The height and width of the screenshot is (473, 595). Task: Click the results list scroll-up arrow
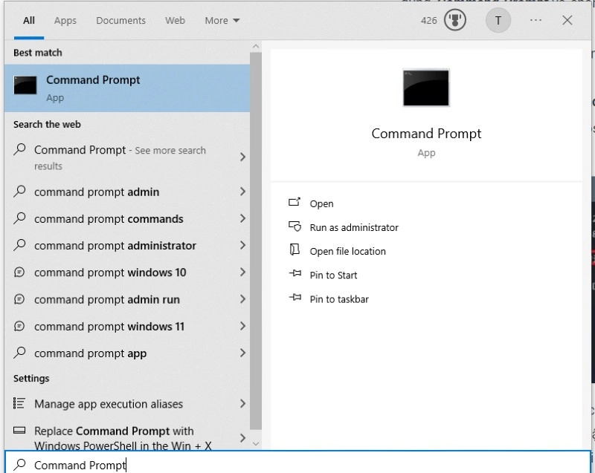pos(256,47)
